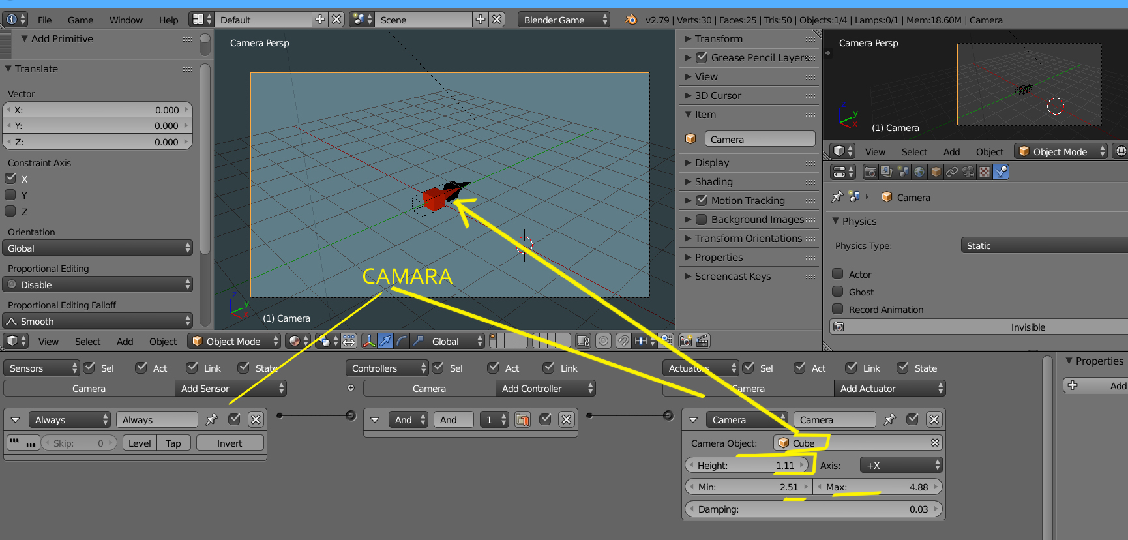
Task: Open the Proportional Editing Falloff Smooth dropdown
Action: [98, 321]
